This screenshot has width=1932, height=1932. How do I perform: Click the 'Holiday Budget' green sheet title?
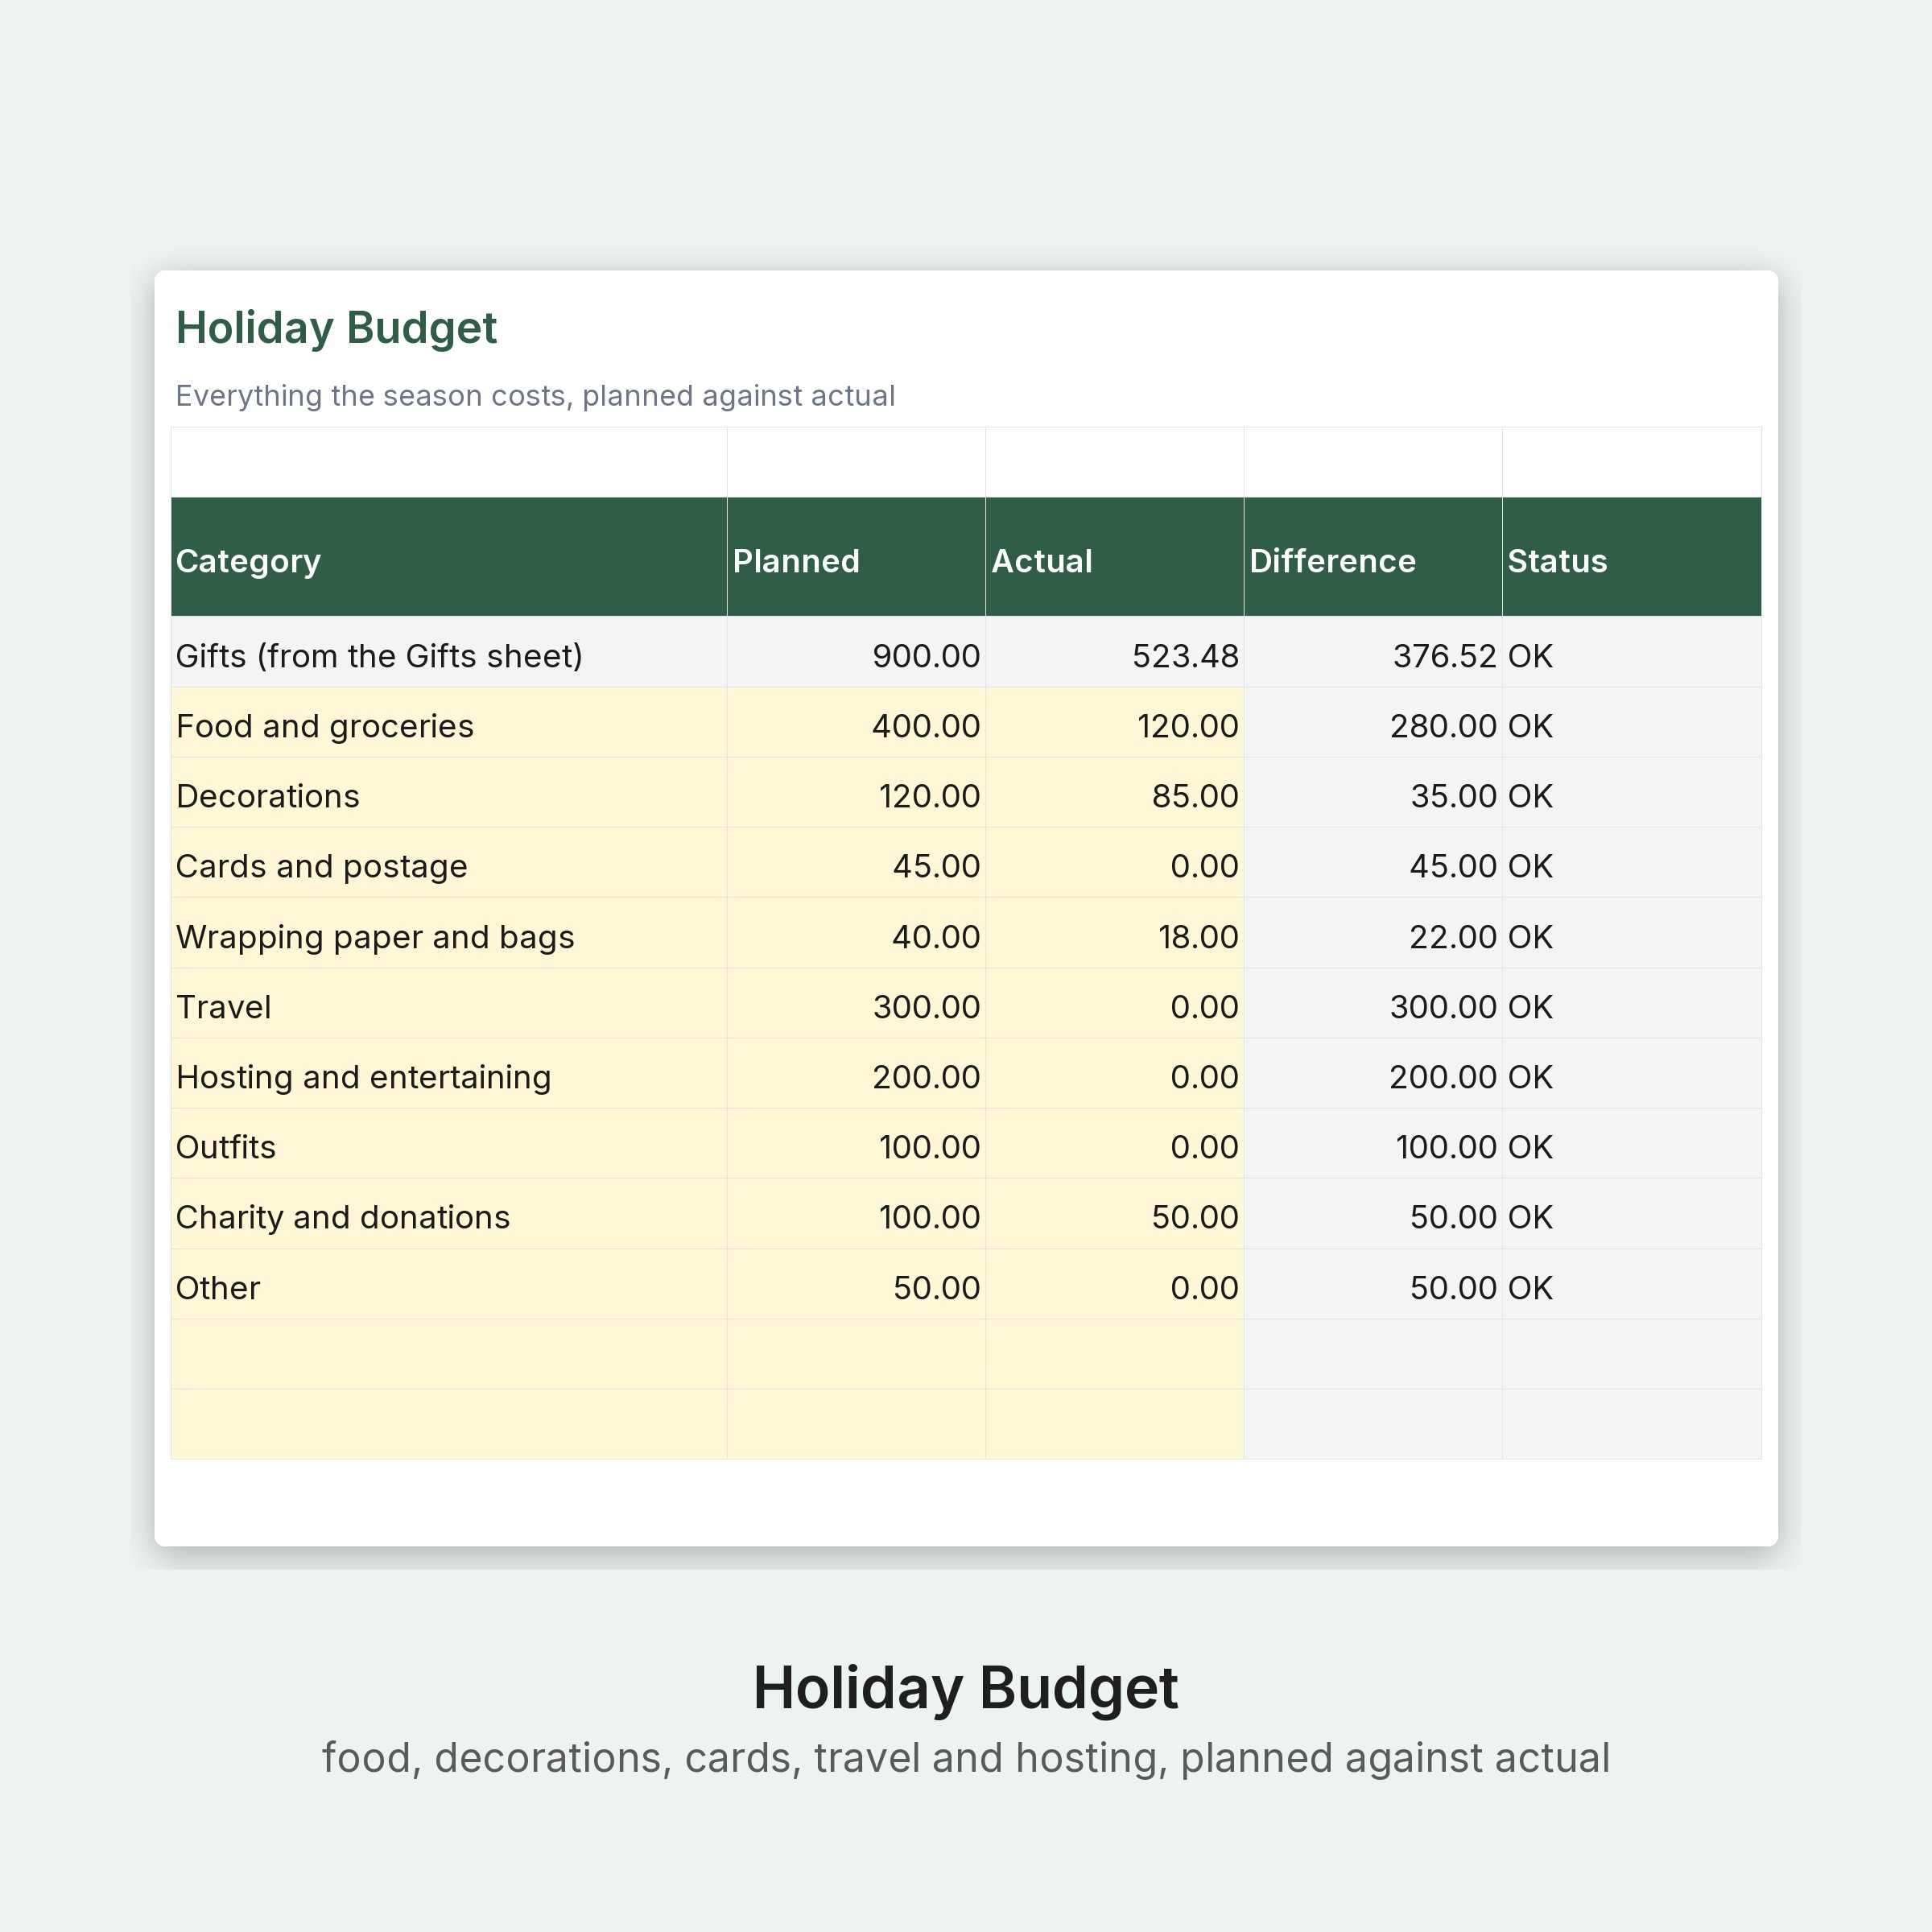tap(336, 329)
